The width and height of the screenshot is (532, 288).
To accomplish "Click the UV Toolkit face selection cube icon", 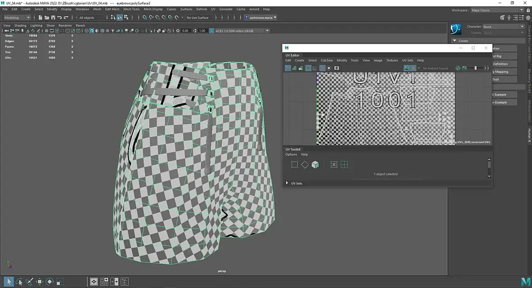I will point(315,165).
